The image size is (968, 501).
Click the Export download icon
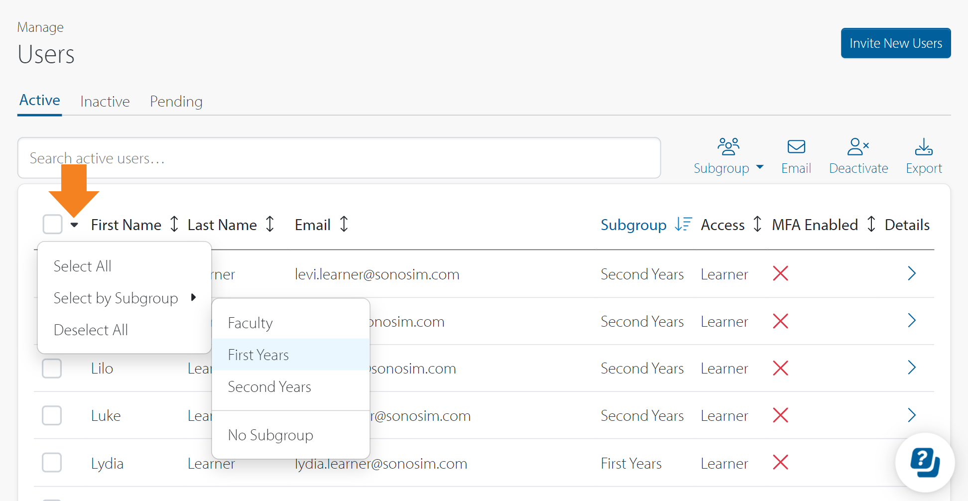click(x=924, y=147)
